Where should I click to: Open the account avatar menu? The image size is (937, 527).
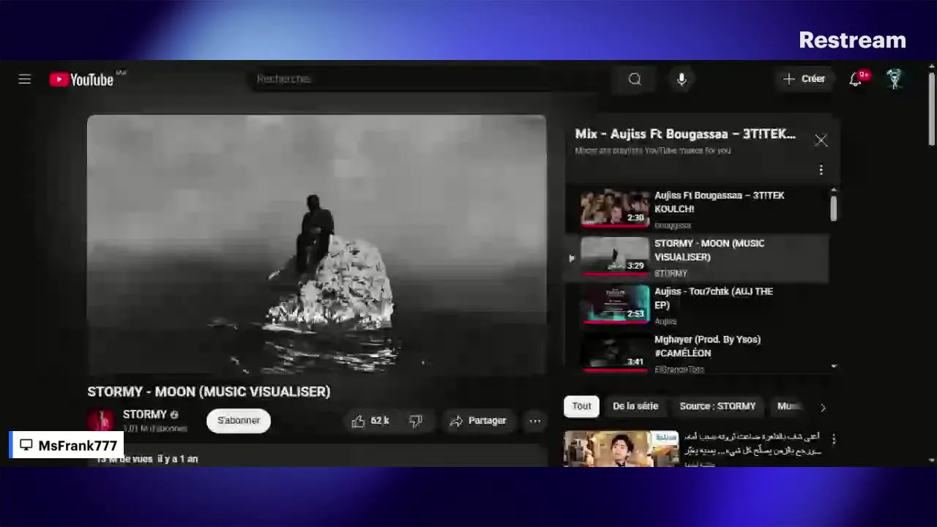click(x=895, y=79)
